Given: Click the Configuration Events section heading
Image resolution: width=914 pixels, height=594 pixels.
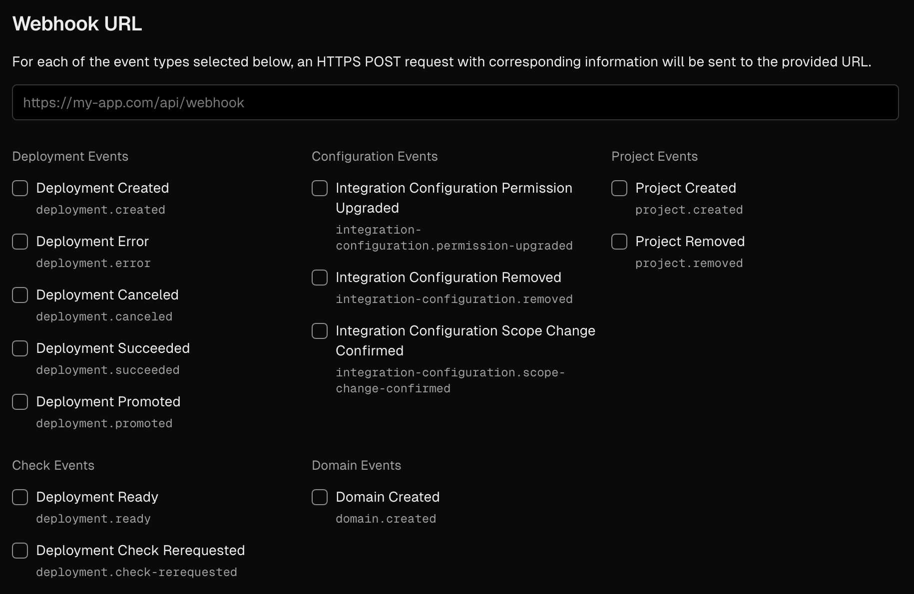Looking at the screenshot, I should click(x=375, y=156).
